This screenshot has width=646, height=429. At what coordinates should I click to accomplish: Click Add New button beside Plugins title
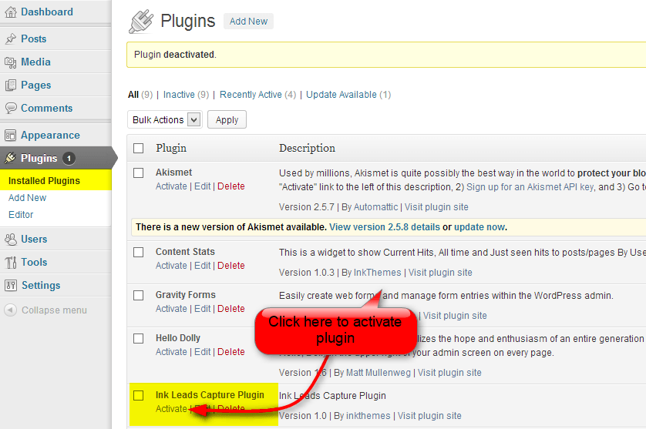click(x=248, y=22)
